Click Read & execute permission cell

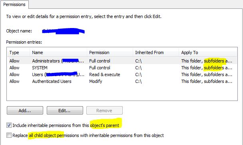tap(105, 75)
